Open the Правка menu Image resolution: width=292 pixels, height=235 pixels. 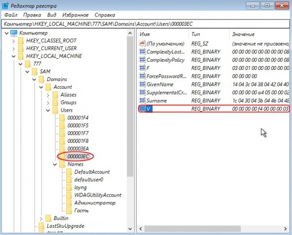coord(32,15)
